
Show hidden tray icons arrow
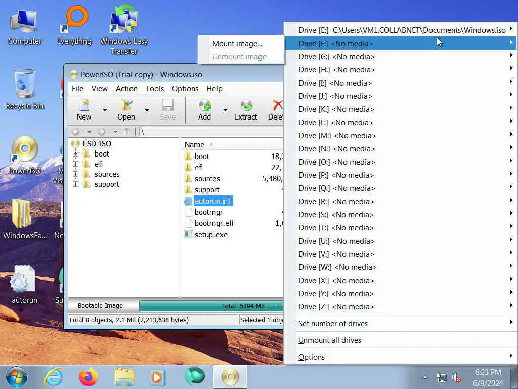425,377
